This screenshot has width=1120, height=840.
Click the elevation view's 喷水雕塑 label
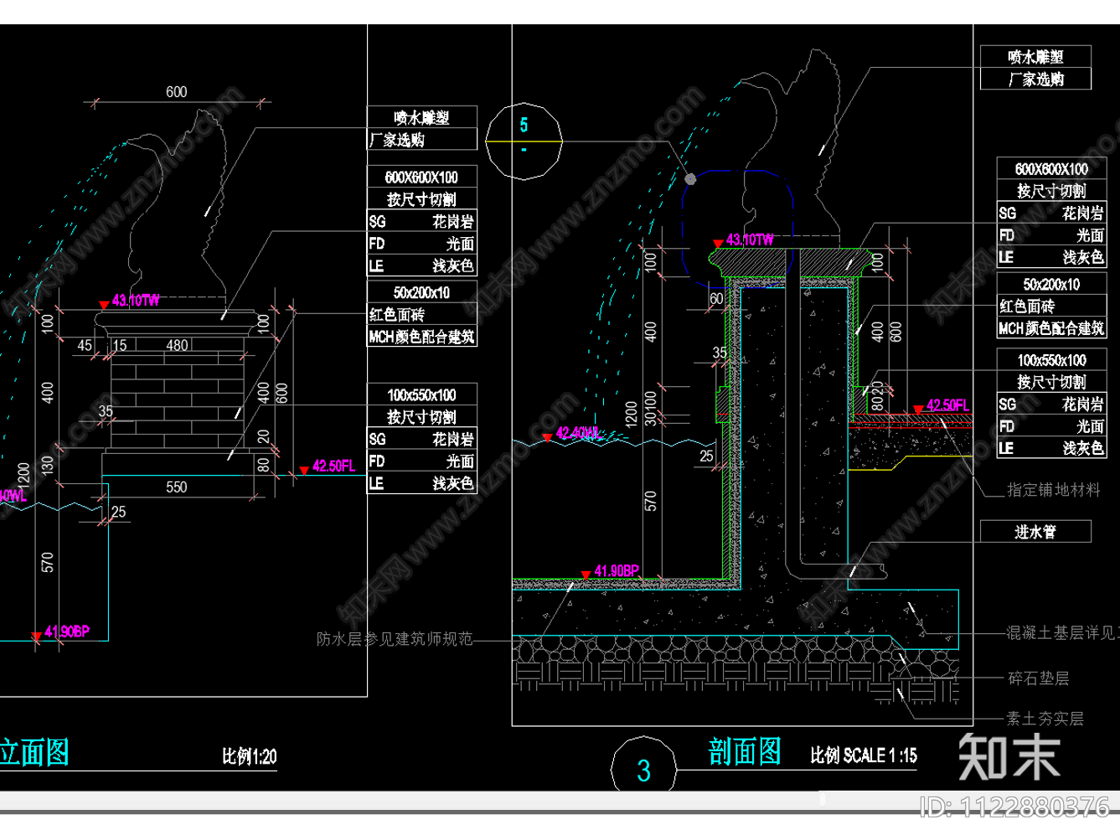coord(422,118)
